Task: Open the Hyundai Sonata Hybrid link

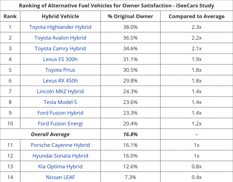Action: pyautogui.click(x=60, y=156)
